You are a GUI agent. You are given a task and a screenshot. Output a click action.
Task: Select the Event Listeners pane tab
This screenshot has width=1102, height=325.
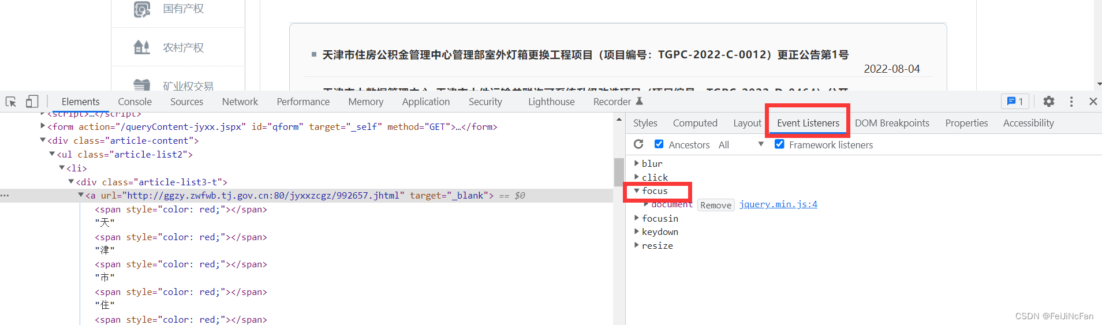808,123
